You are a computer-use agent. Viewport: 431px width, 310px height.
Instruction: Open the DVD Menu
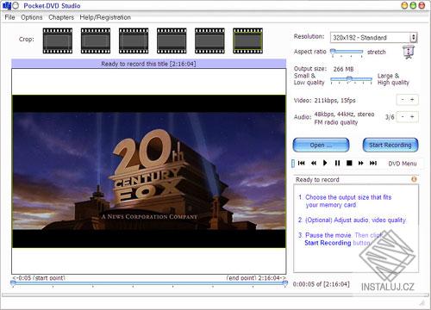click(403, 164)
